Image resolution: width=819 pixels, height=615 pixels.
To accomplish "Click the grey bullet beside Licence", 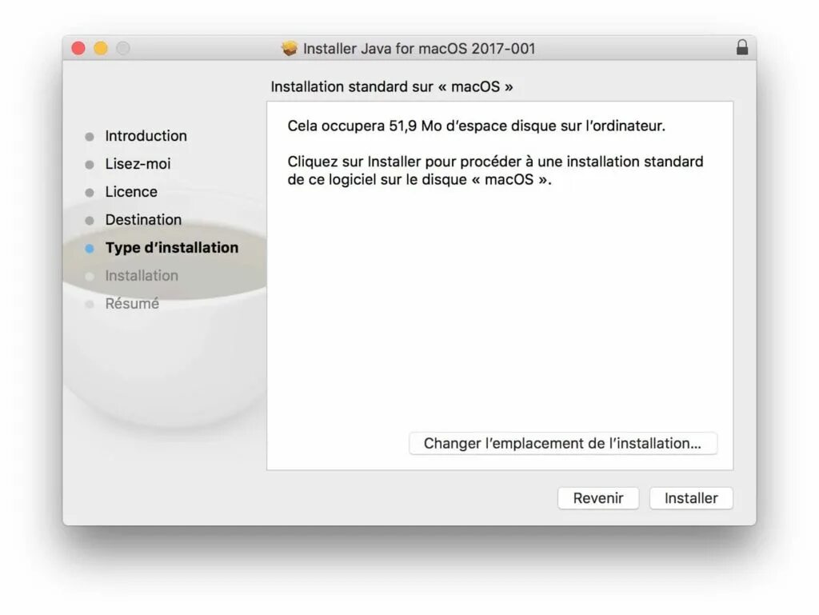I will coord(90,193).
